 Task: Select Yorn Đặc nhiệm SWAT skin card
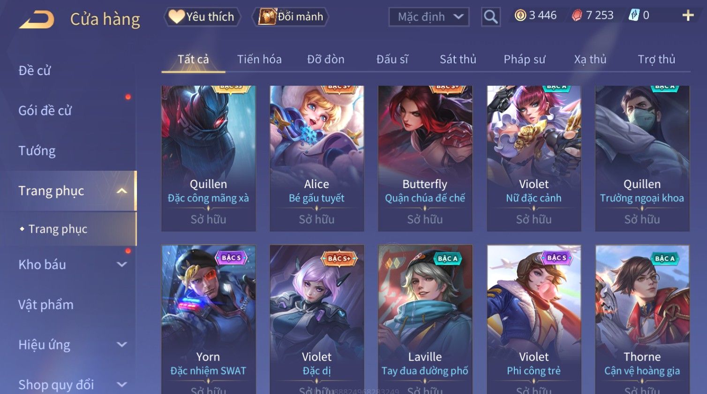pos(208,319)
